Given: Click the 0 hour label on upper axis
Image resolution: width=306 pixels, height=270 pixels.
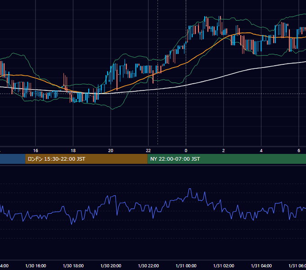Looking at the screenshot, I should coord(186,151).
